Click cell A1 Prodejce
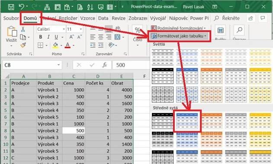Image resolution: width=273 pixels, height=164 pixels. click(23, 83)
